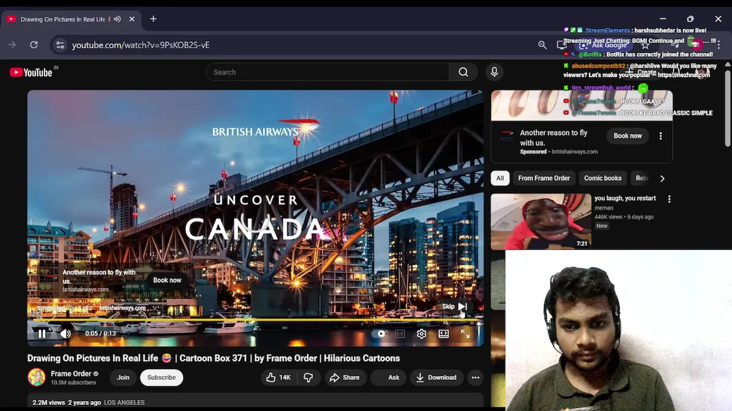The width and height of the screenshot is (732, 411).
Task: View site information icon in address bar
Action: [x=60, y=45]
